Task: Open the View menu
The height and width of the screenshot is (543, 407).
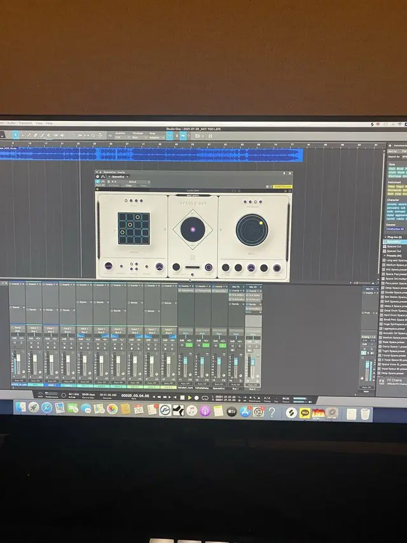Action: 39,123
